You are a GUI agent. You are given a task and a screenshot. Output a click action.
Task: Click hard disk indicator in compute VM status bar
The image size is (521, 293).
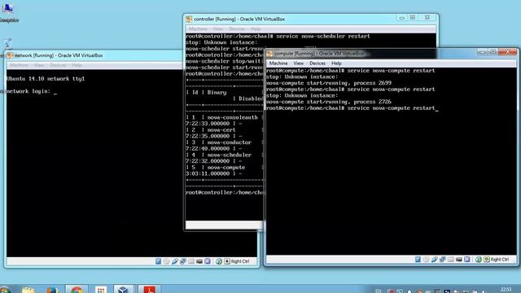[418, 259]
